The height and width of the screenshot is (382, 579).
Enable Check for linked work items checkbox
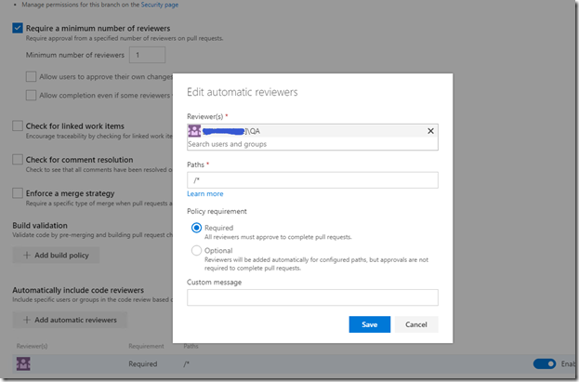18,126
